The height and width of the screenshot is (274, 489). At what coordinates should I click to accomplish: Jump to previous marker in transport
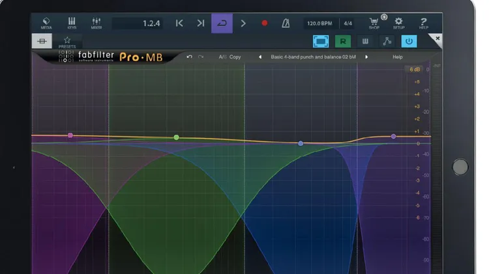click(x=179, y=23)
